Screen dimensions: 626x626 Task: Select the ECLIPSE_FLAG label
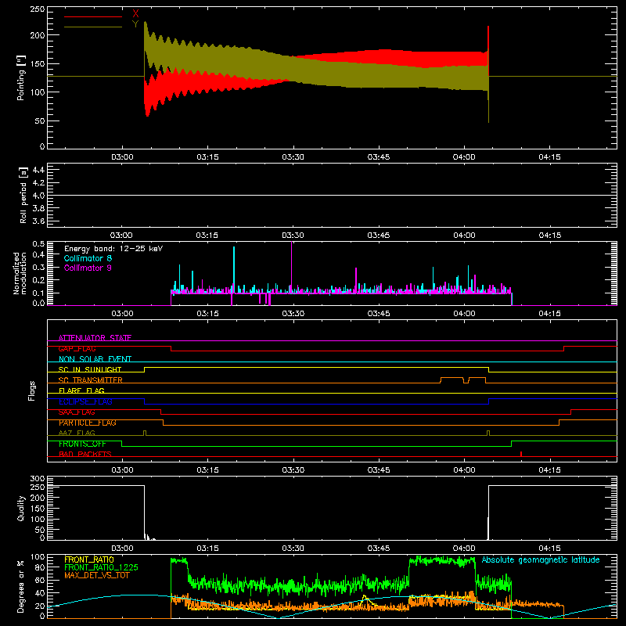pos(85,401)
